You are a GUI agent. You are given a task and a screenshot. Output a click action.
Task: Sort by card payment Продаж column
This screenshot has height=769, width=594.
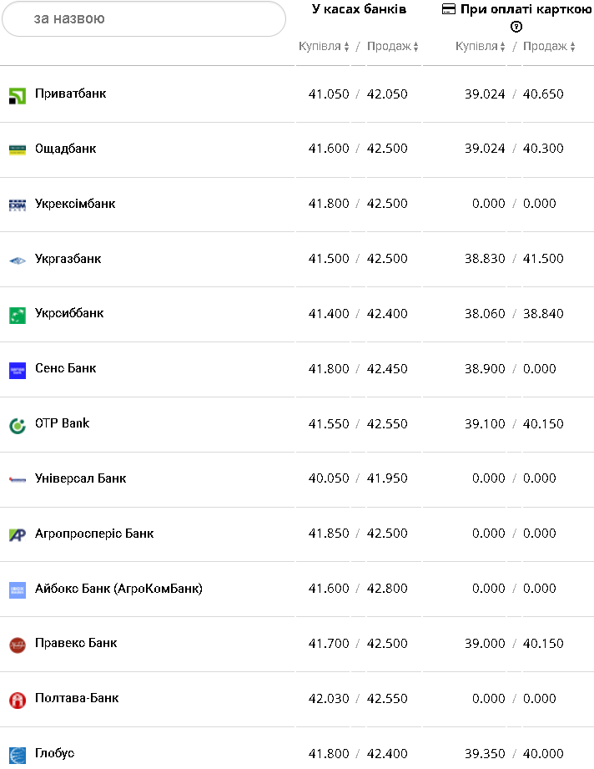549,47
